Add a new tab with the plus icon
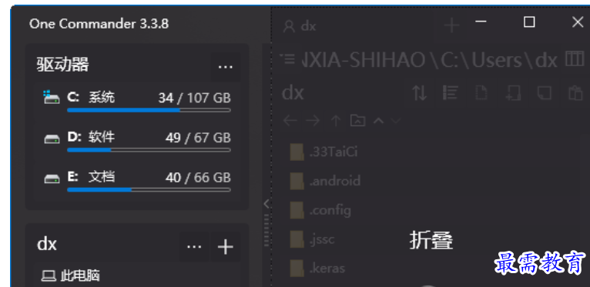The width and height of the screenshot is (590, 287). click(451, 25)
